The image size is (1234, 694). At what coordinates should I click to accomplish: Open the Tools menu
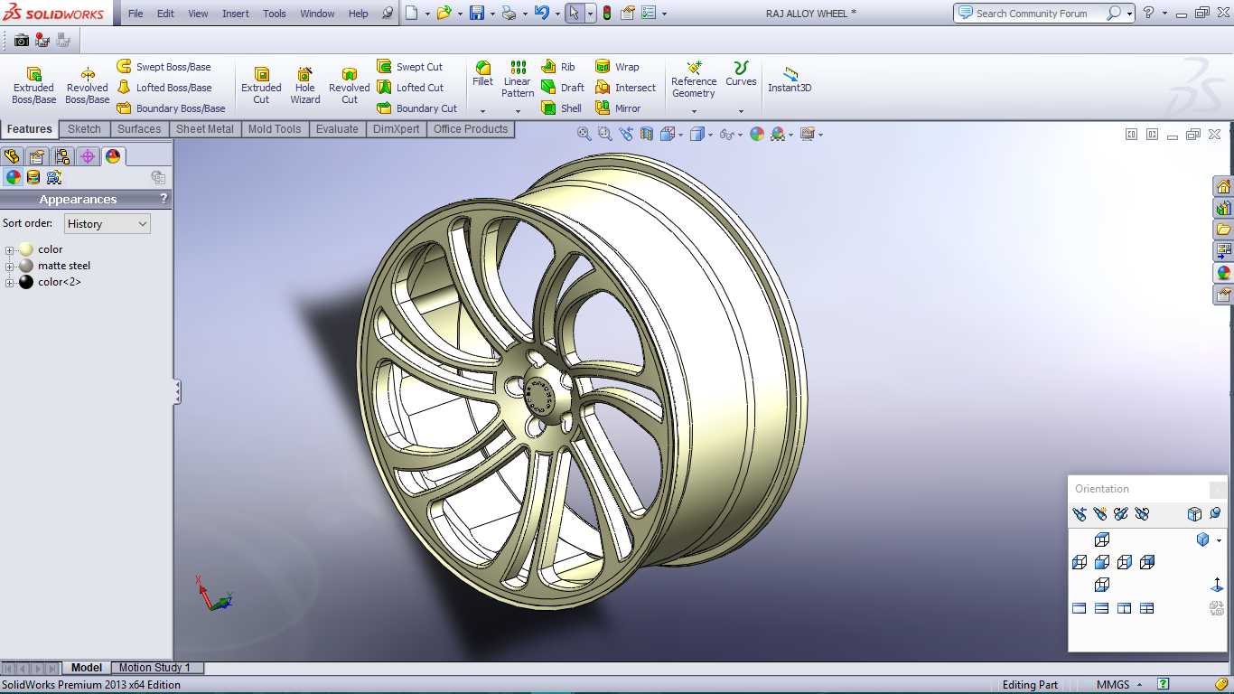point(275,14)
